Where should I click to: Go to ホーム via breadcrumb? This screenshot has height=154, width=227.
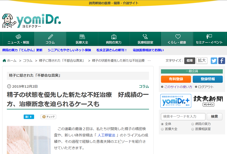pyautogui.click(x=12, y=61)
